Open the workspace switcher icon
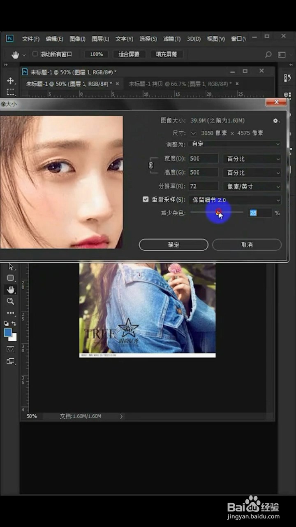Screen dimensions: 296x527 click(282, 54)
